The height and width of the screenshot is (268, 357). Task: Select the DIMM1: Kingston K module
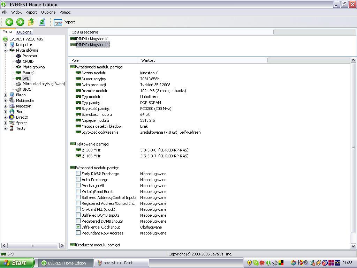[x=92, y=39]
